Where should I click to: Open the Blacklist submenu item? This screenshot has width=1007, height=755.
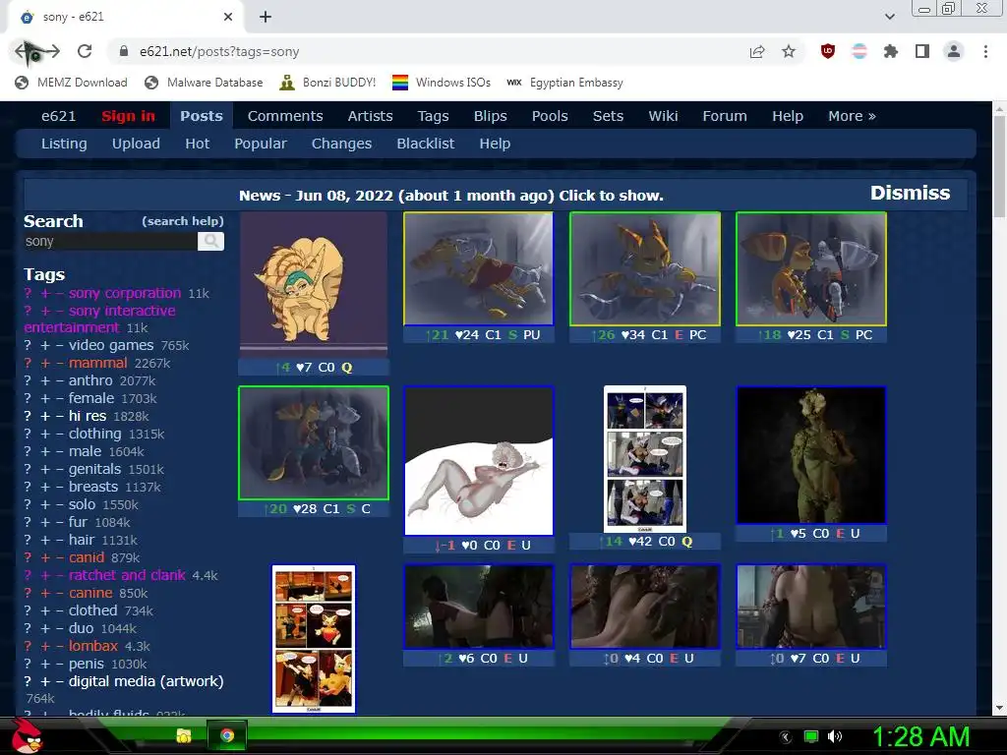425,144
